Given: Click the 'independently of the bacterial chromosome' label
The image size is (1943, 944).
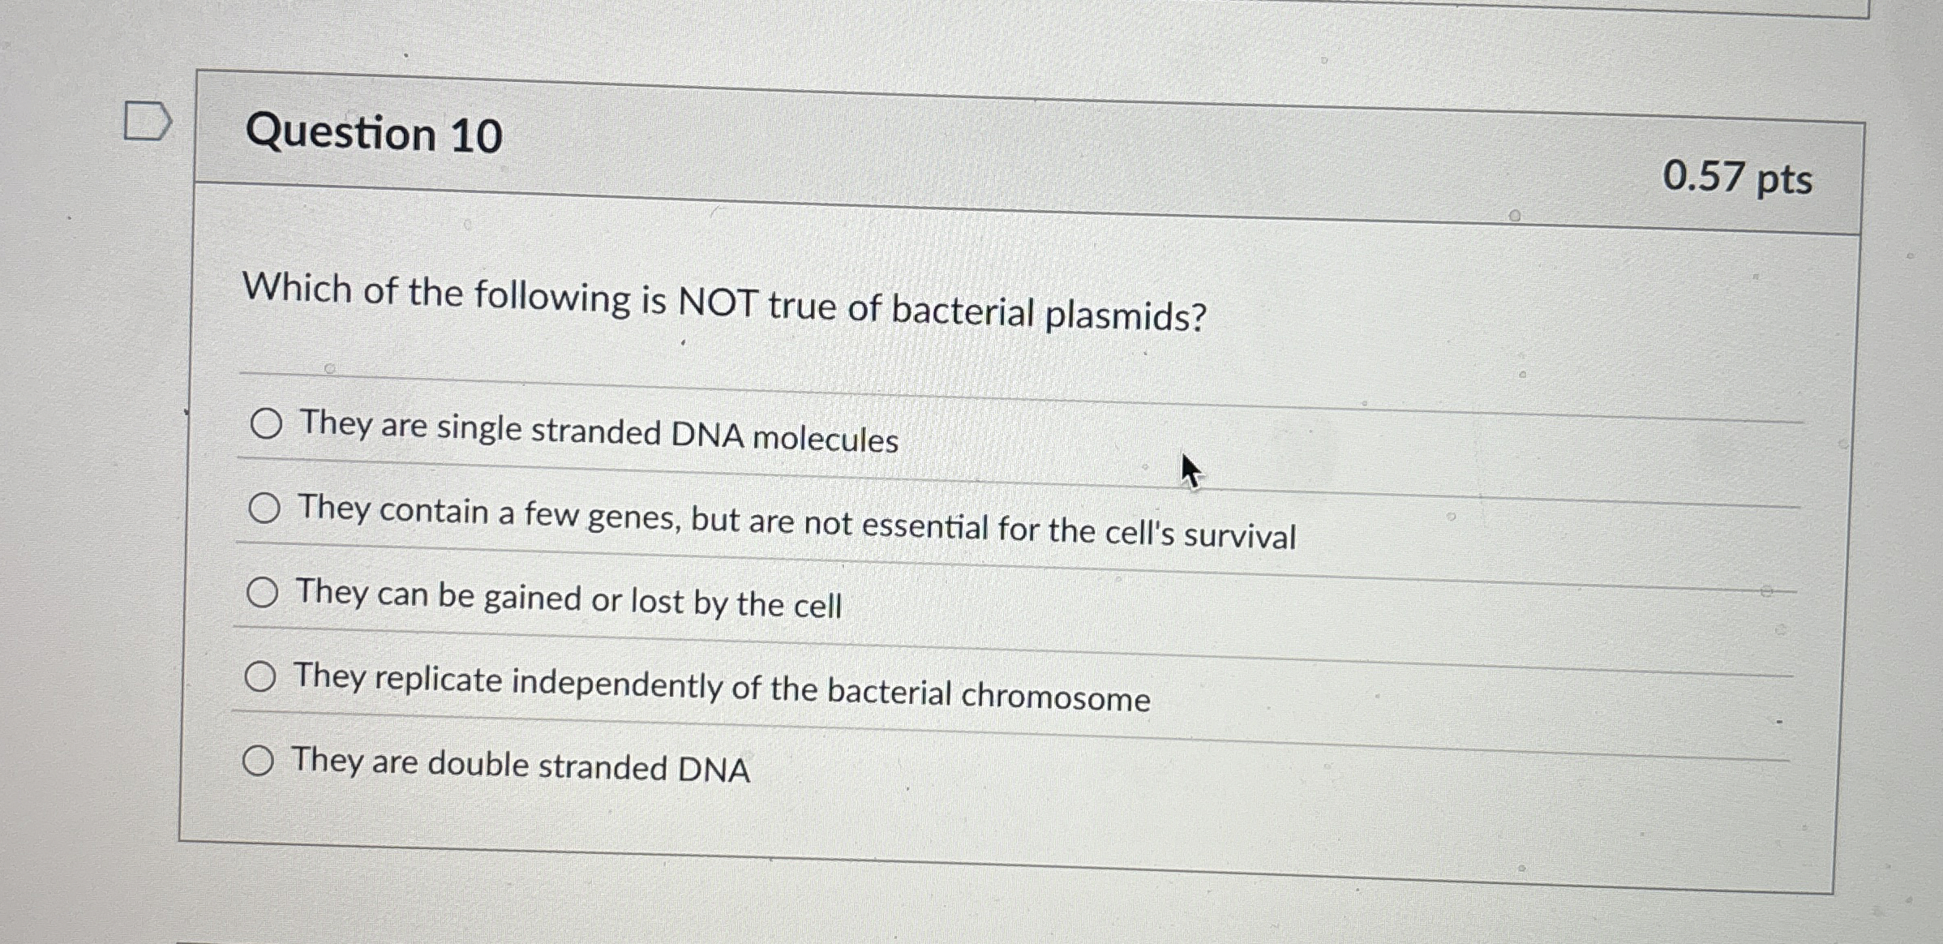Looking at the screenshot, I should [x=830, y=690].
